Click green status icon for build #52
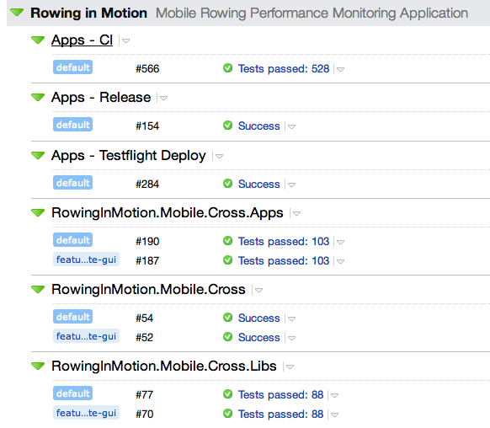Viewport: 490px width, 428px height. (227, 337)
